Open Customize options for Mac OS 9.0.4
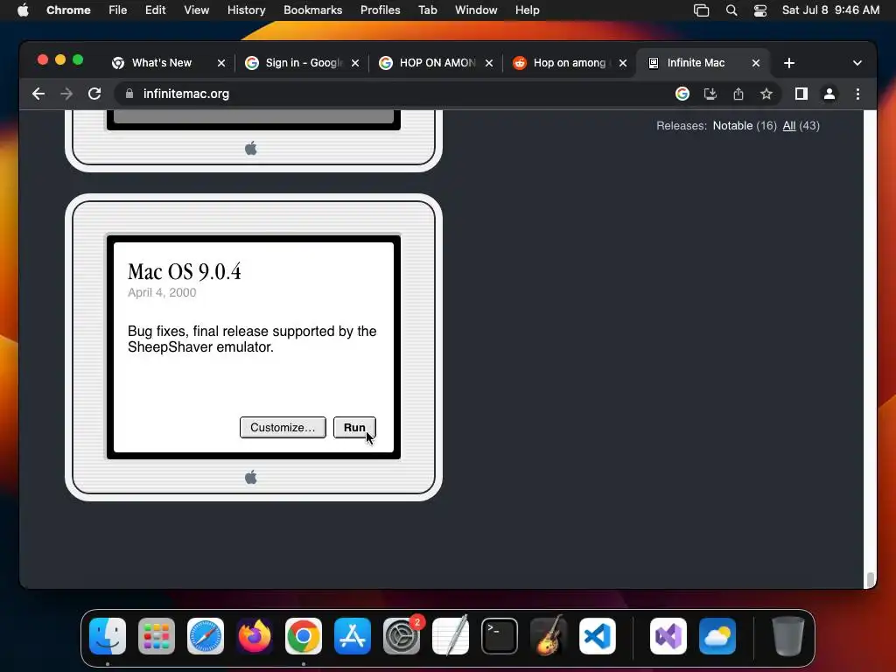 pos(283,427)
